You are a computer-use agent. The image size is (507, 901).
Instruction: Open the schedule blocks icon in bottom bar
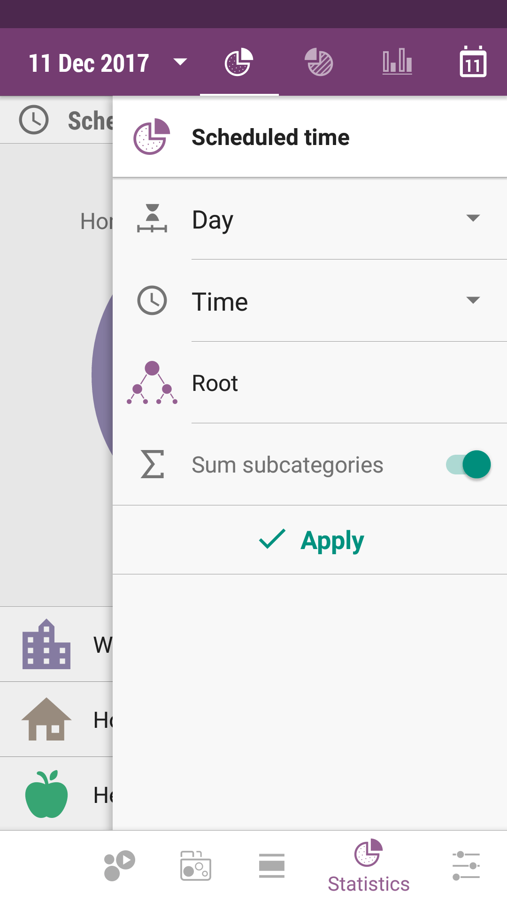click(196, 865)
